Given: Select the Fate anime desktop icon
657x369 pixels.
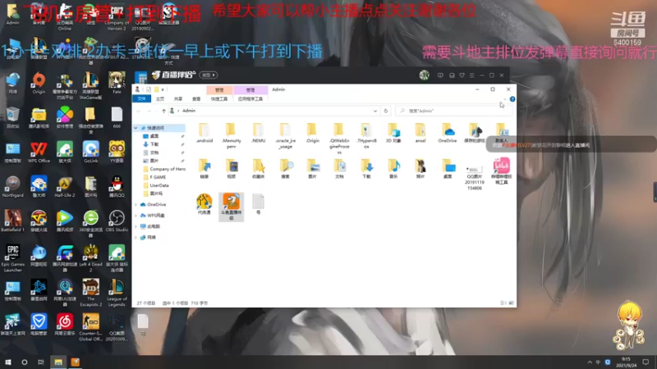Looking at the screenshot, I should coord(117,83).
